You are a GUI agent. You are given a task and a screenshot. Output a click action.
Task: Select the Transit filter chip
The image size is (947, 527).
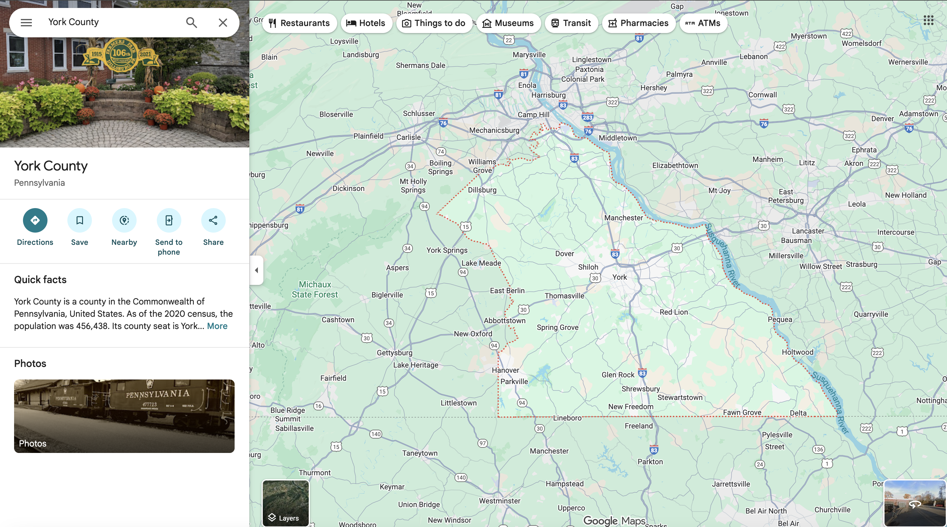571,23
